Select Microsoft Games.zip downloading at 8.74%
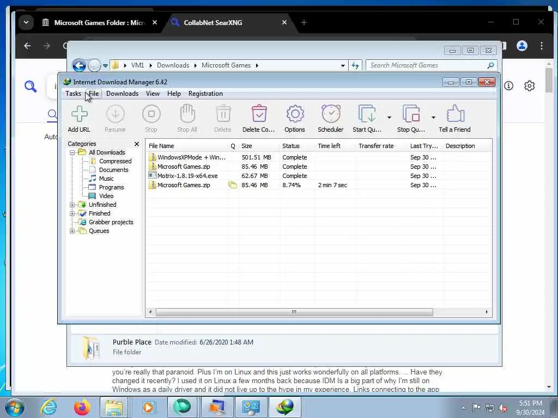558x418 pixels. tap(319, 185)
